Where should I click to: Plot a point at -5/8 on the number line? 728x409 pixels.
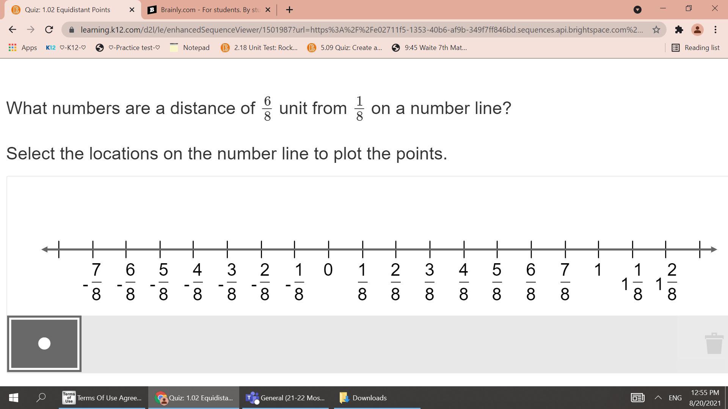[160, 249]
